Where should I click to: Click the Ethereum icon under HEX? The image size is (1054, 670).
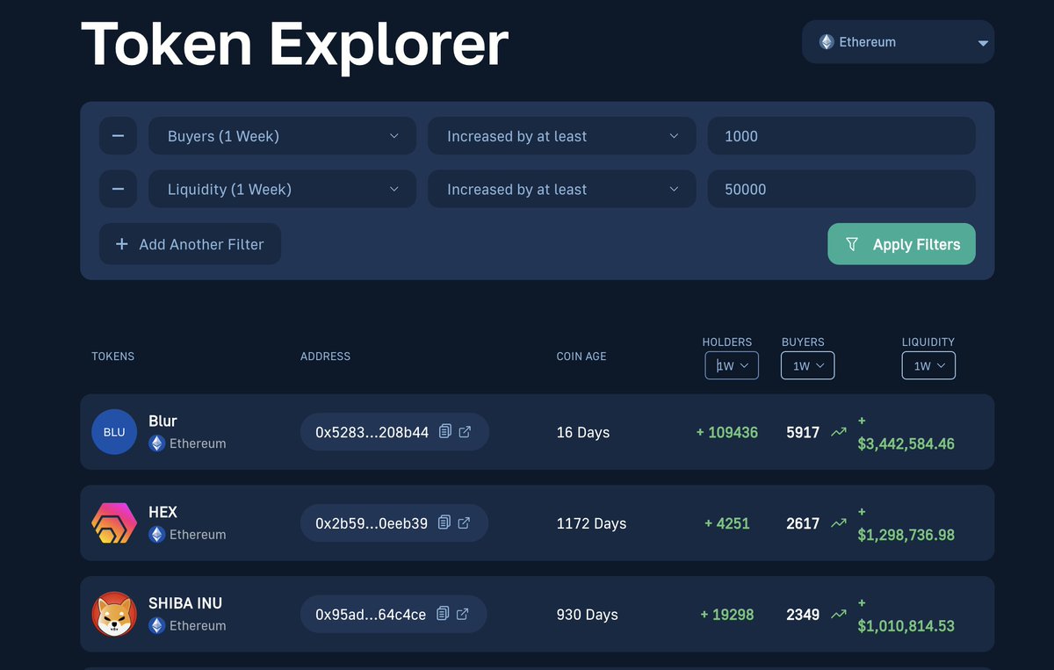pos(156,535)
